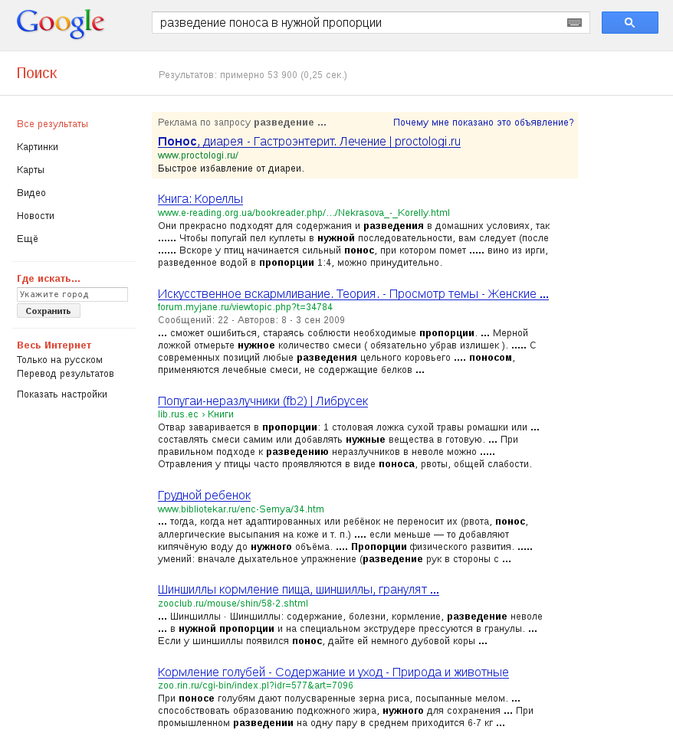673x746 pixels.
Task: Expand Показать настройки panel
Action: (x=62, y=394)
